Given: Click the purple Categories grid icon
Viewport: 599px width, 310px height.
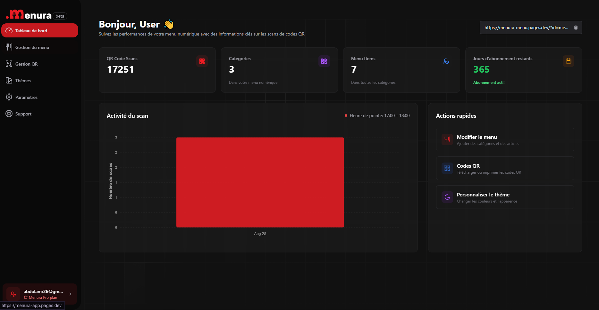Looking at the screenshot, I should (x=324, y=61).
